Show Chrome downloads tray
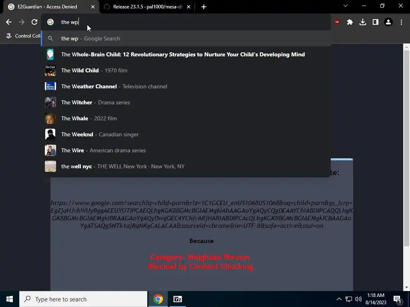The width and height of the screenshot is (410, 307). point(363,22)
